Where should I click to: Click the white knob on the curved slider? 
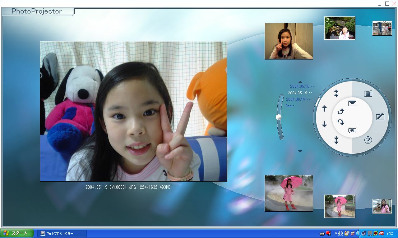coord(279,117)
